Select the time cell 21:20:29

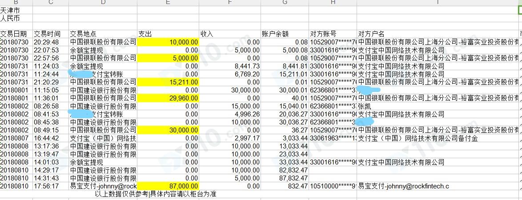point(51,82)
